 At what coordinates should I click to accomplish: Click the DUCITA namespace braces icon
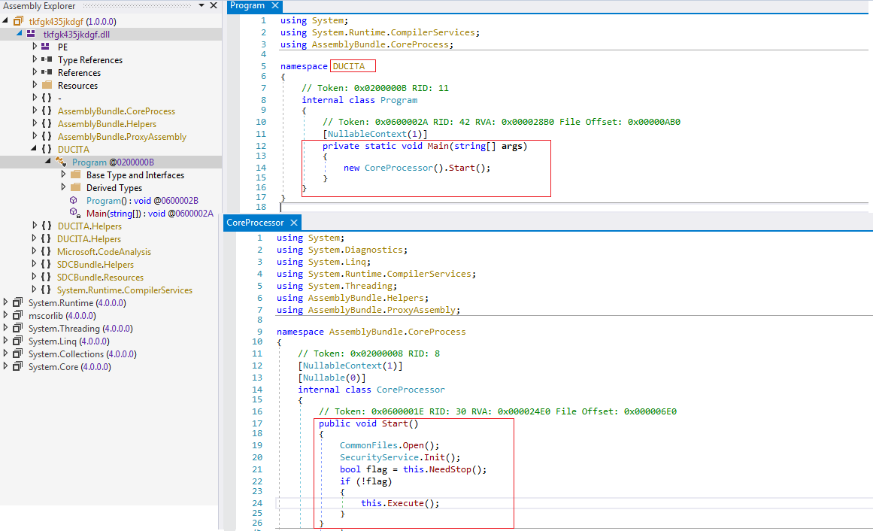click(x=47, y=150)
